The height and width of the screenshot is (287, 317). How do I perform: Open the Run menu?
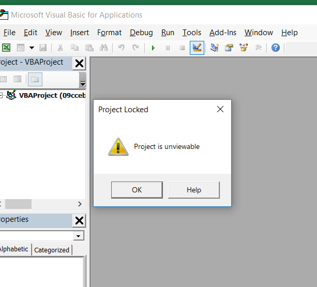coord(168,33)
